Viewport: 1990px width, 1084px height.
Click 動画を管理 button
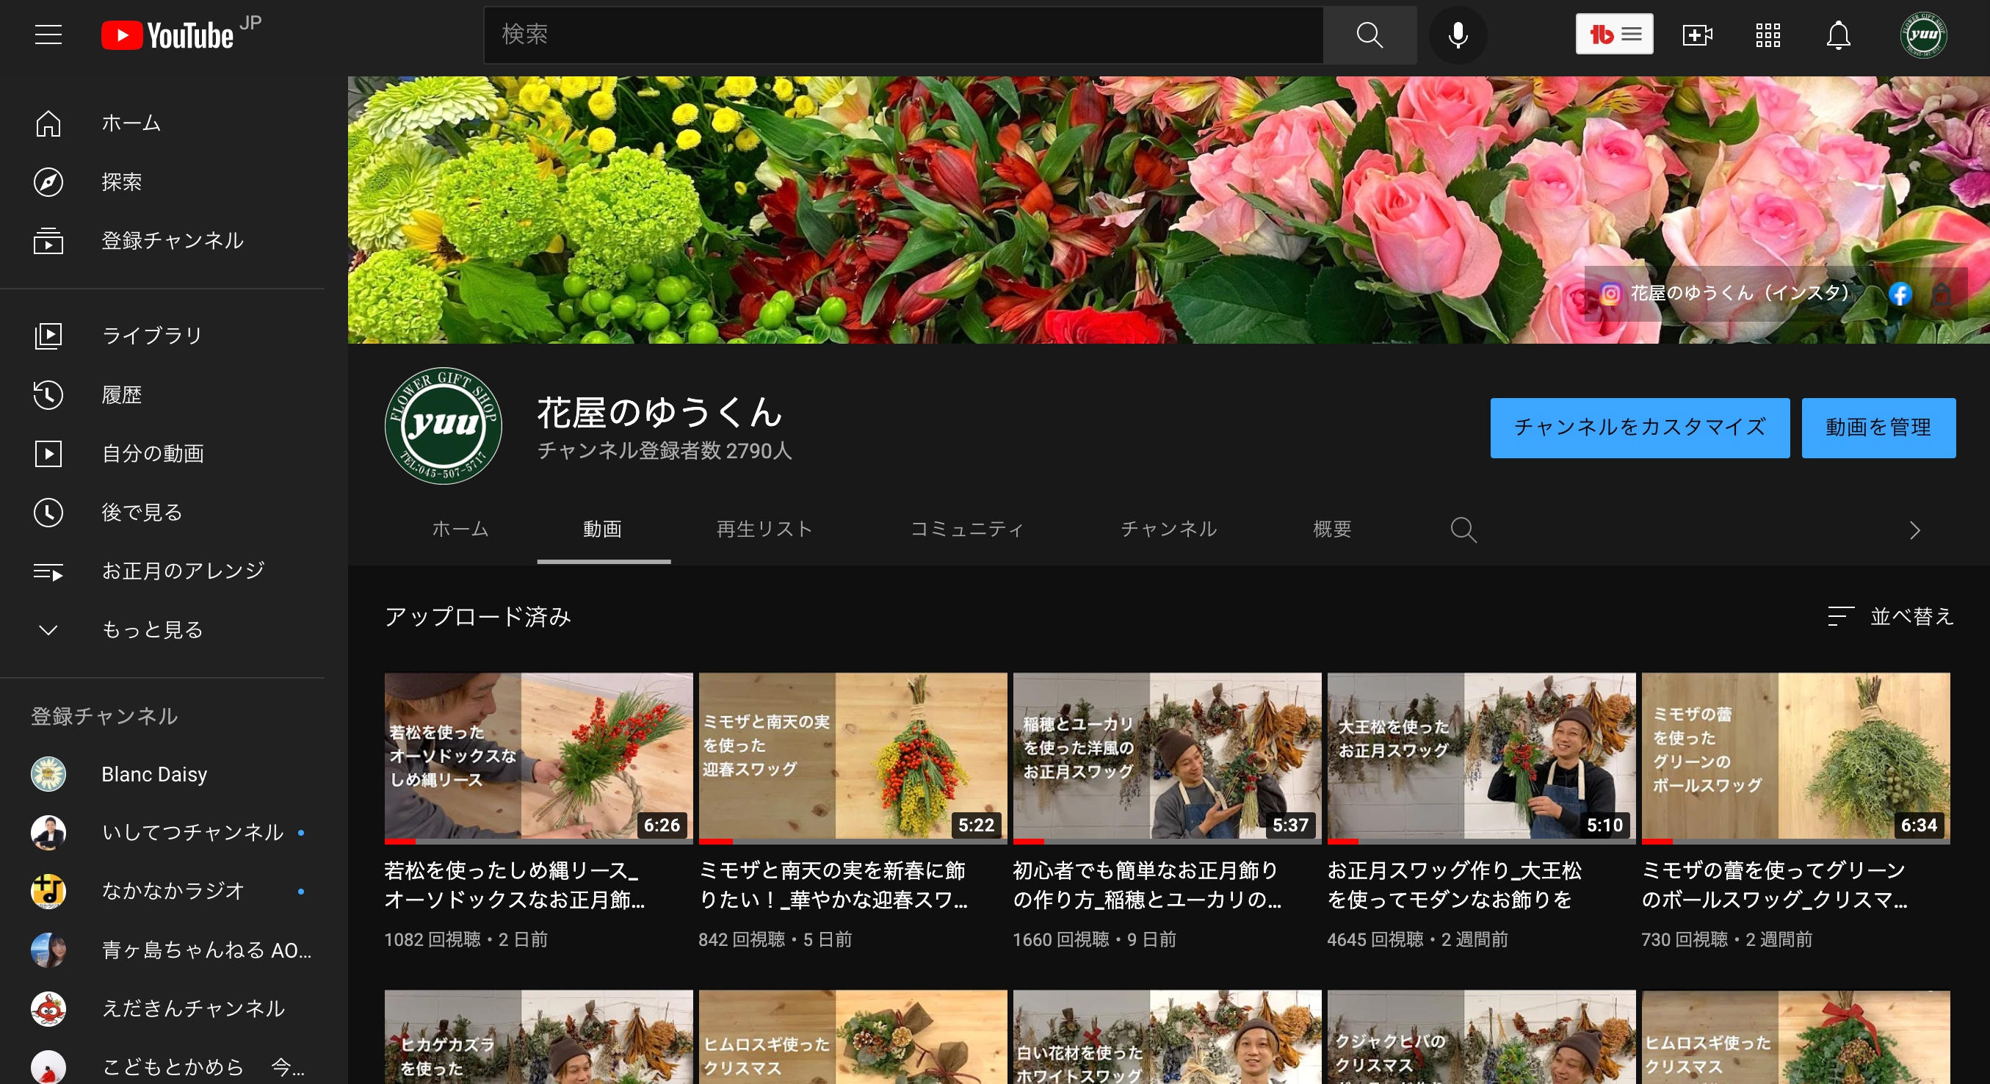click(1878, 428)
